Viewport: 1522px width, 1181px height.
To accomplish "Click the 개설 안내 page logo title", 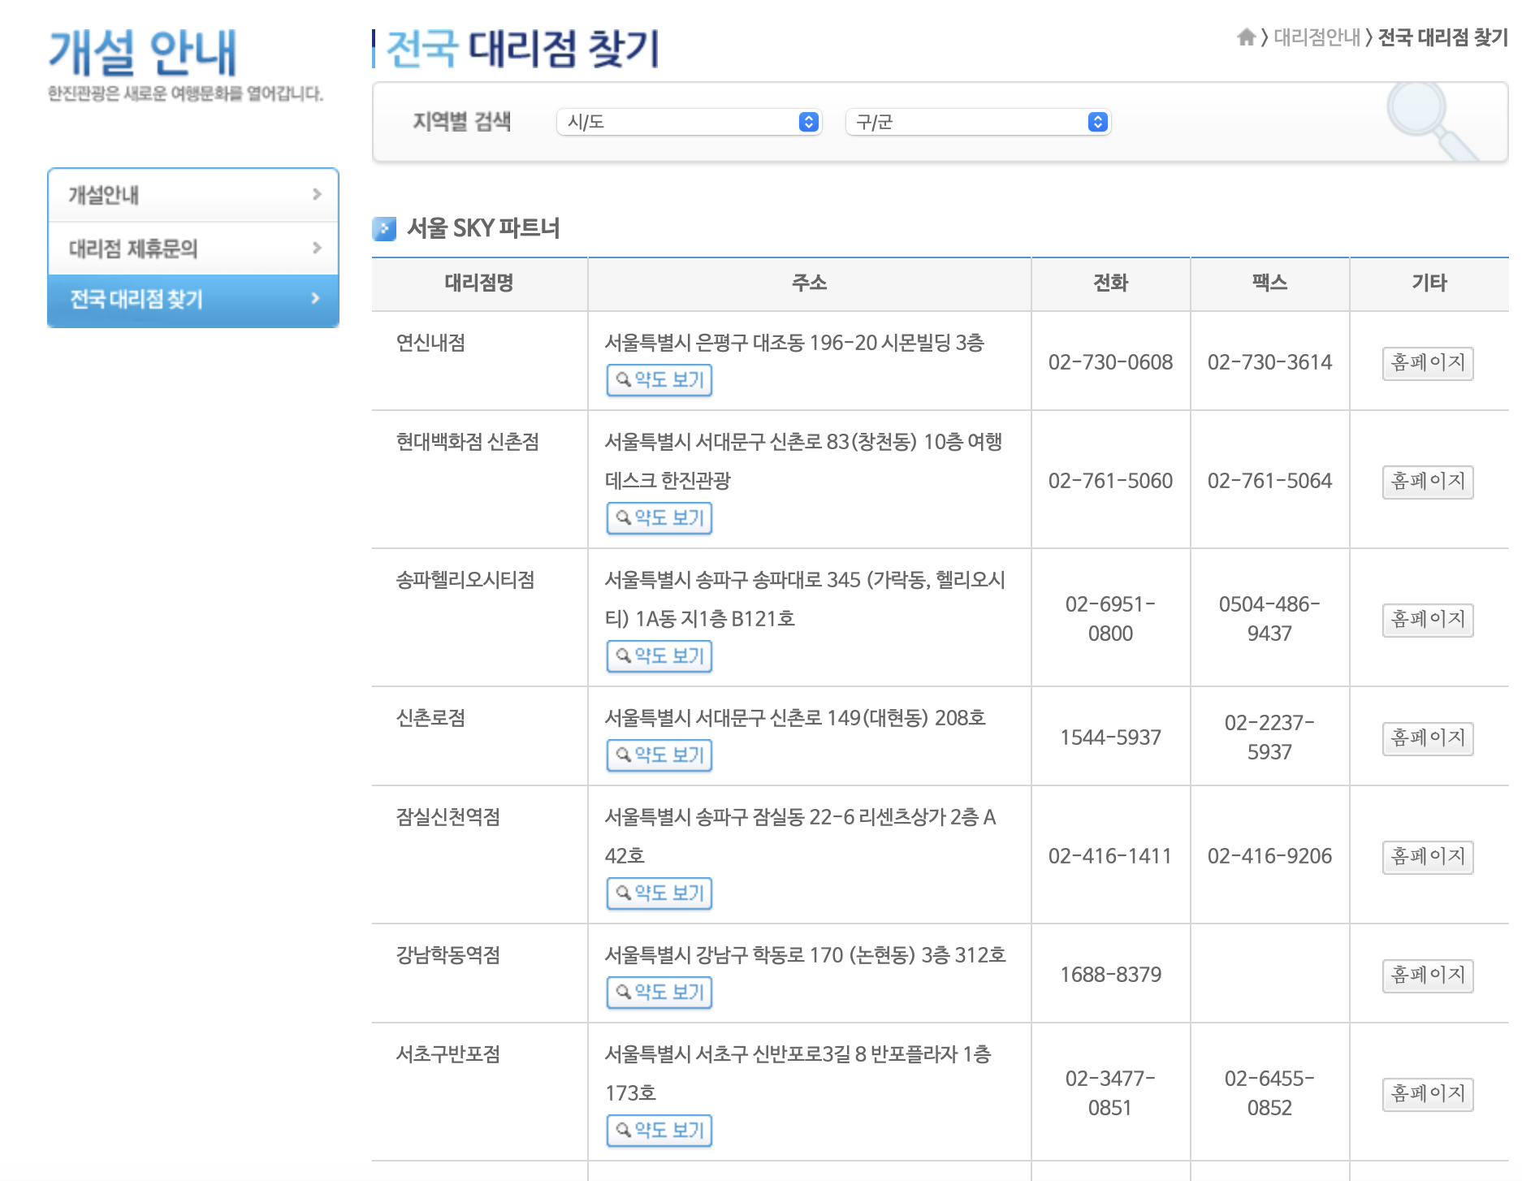I will pyautogui.click(x=143, y=53).
